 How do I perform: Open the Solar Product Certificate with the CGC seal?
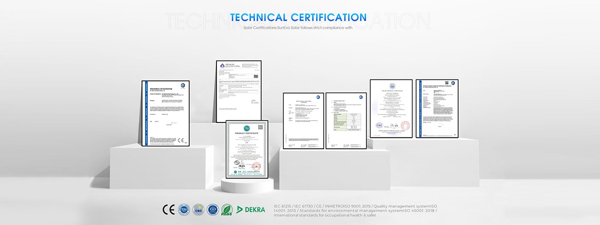391,108
